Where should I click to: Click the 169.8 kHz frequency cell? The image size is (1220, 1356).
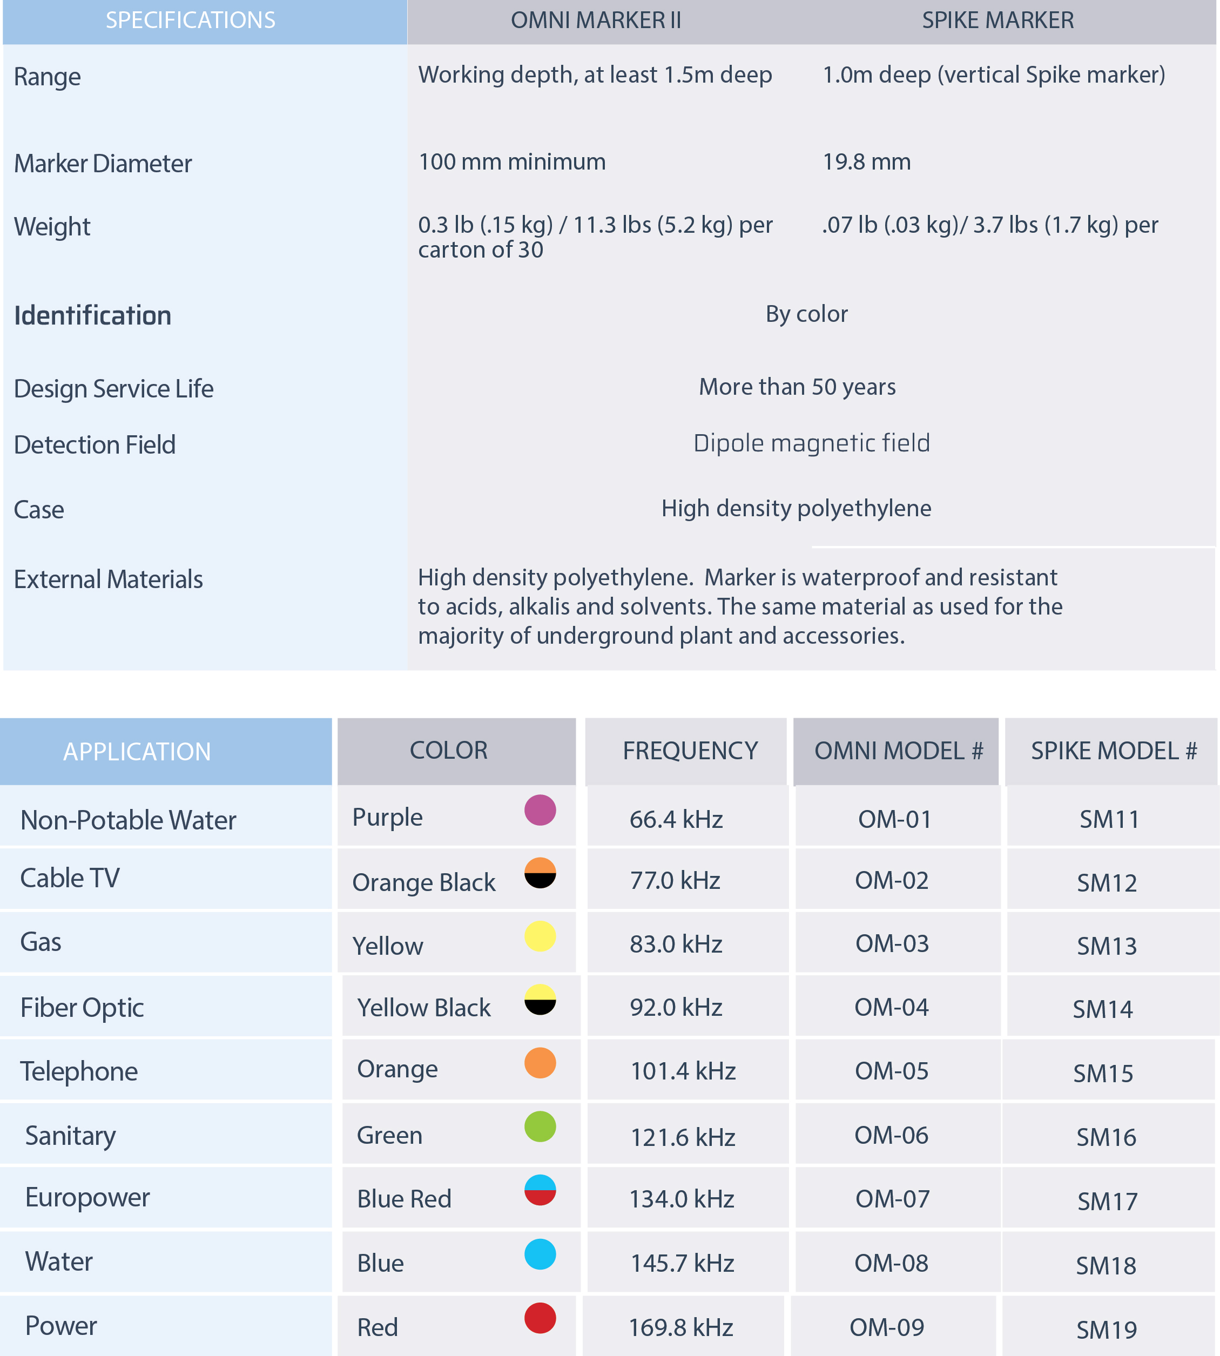(x=680, y=1327)
